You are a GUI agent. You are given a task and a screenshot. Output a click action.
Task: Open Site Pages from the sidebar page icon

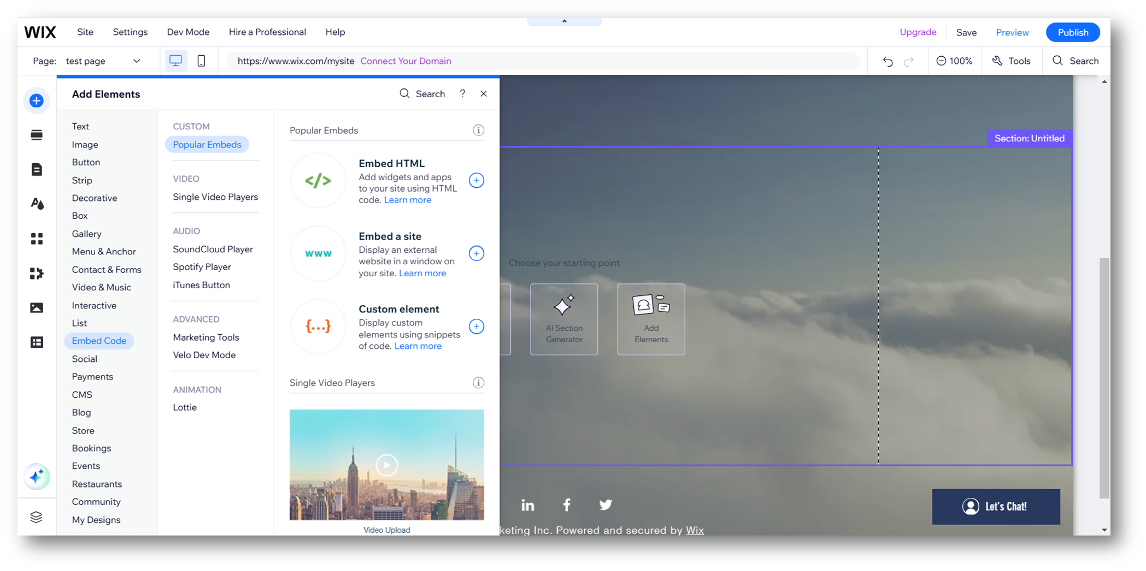(37, 169)
